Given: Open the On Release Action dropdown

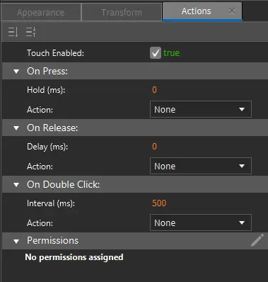Looking at the screenshot, I should [x=201, y=166].
